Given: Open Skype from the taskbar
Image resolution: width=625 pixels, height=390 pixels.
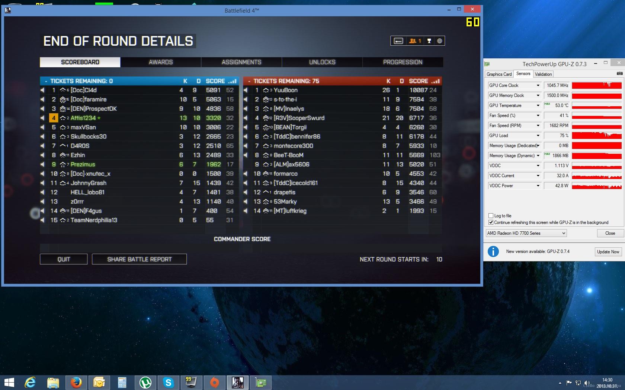Looking at the screenshot, I should point(168,383).
